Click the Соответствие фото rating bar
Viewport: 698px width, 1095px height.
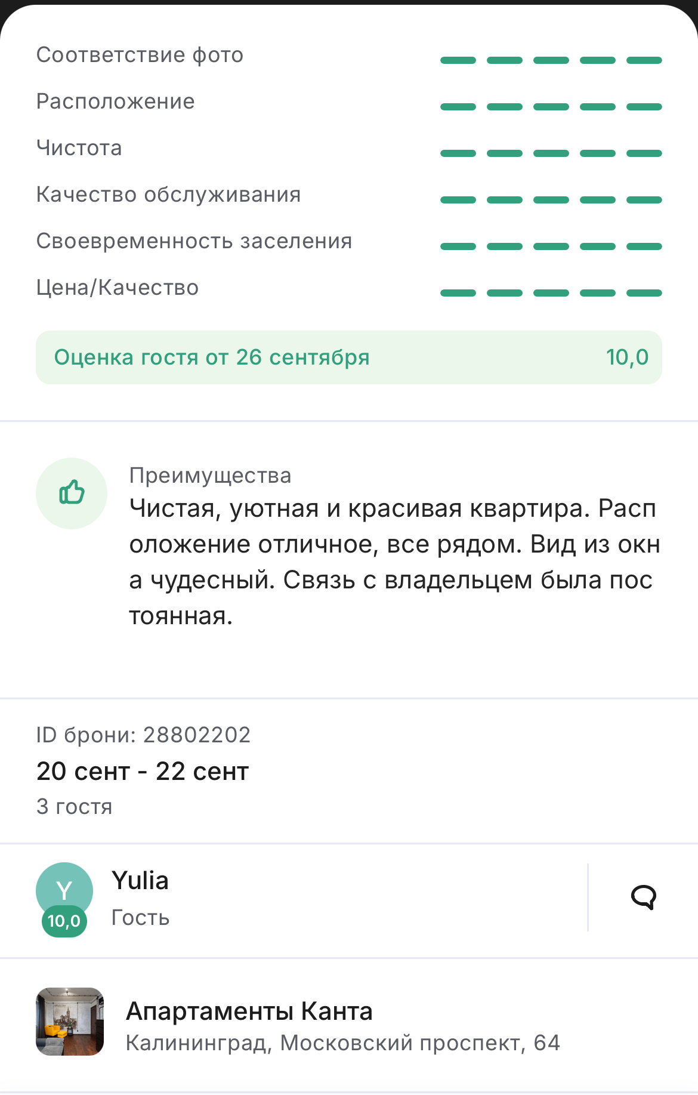[x=551, y=60]
